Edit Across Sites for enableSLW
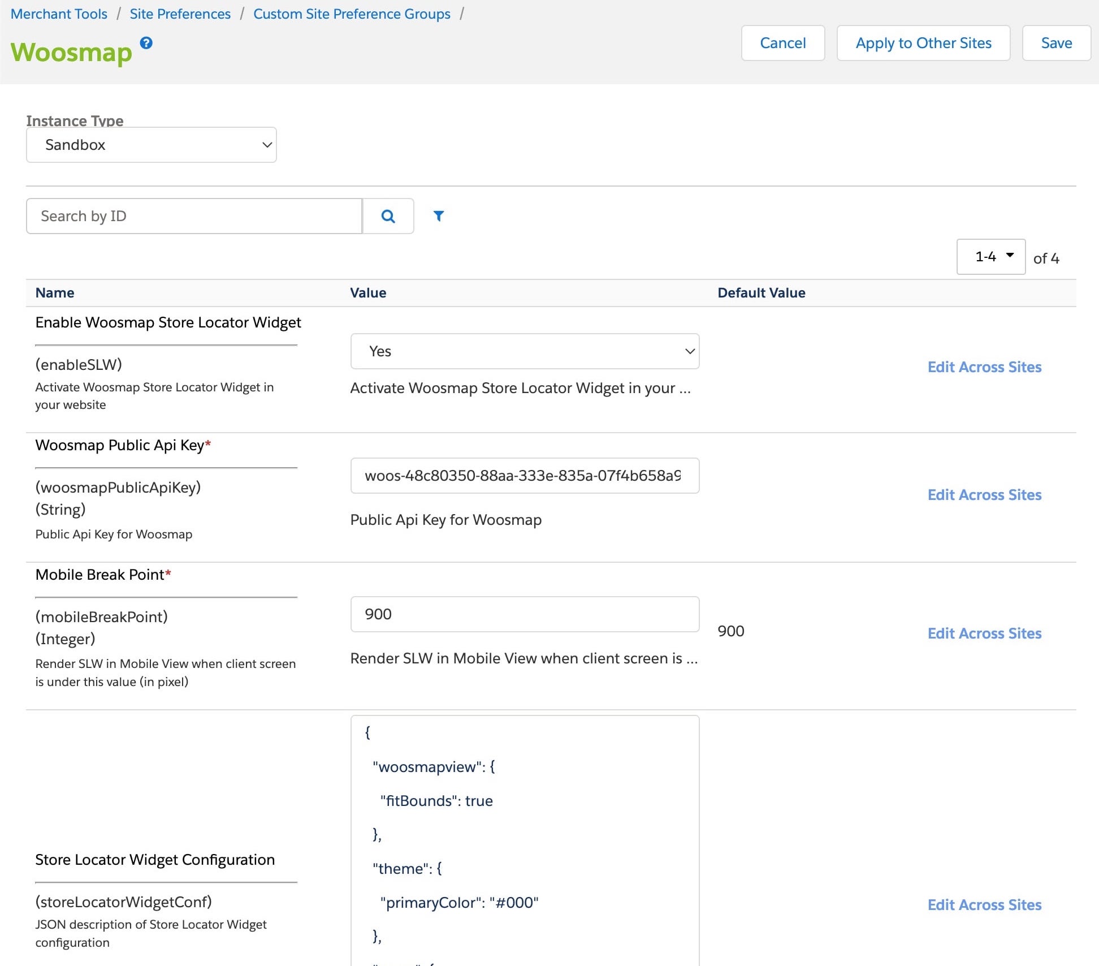Viewport: 1099px width, 966px height. click(x=984, y=367)
